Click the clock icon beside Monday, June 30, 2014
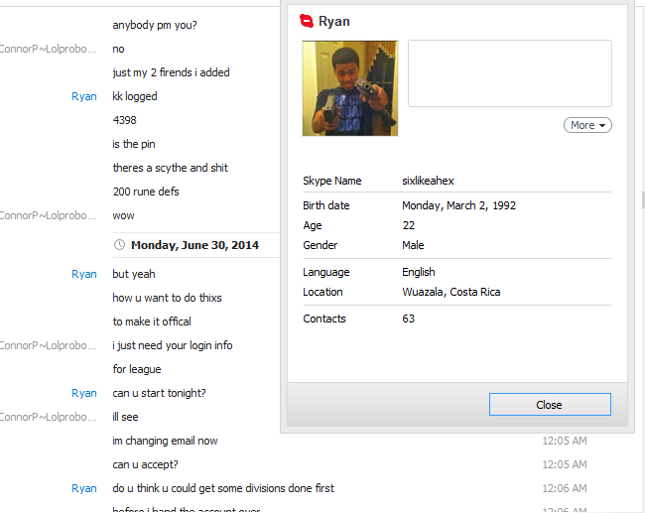This screenshot has width=645, height=513. pos(119,245)
